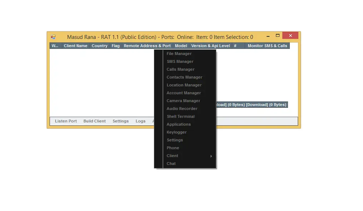Open File Manager from the context menu
The image size is (363, 211).
point(179,54)
